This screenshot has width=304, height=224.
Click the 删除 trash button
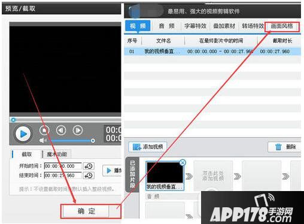pos(285,147)
